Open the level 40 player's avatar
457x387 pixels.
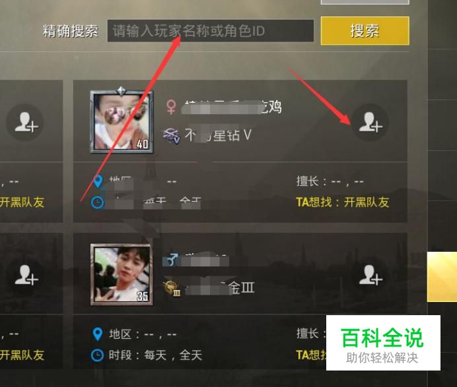click(x=122, y=122)
